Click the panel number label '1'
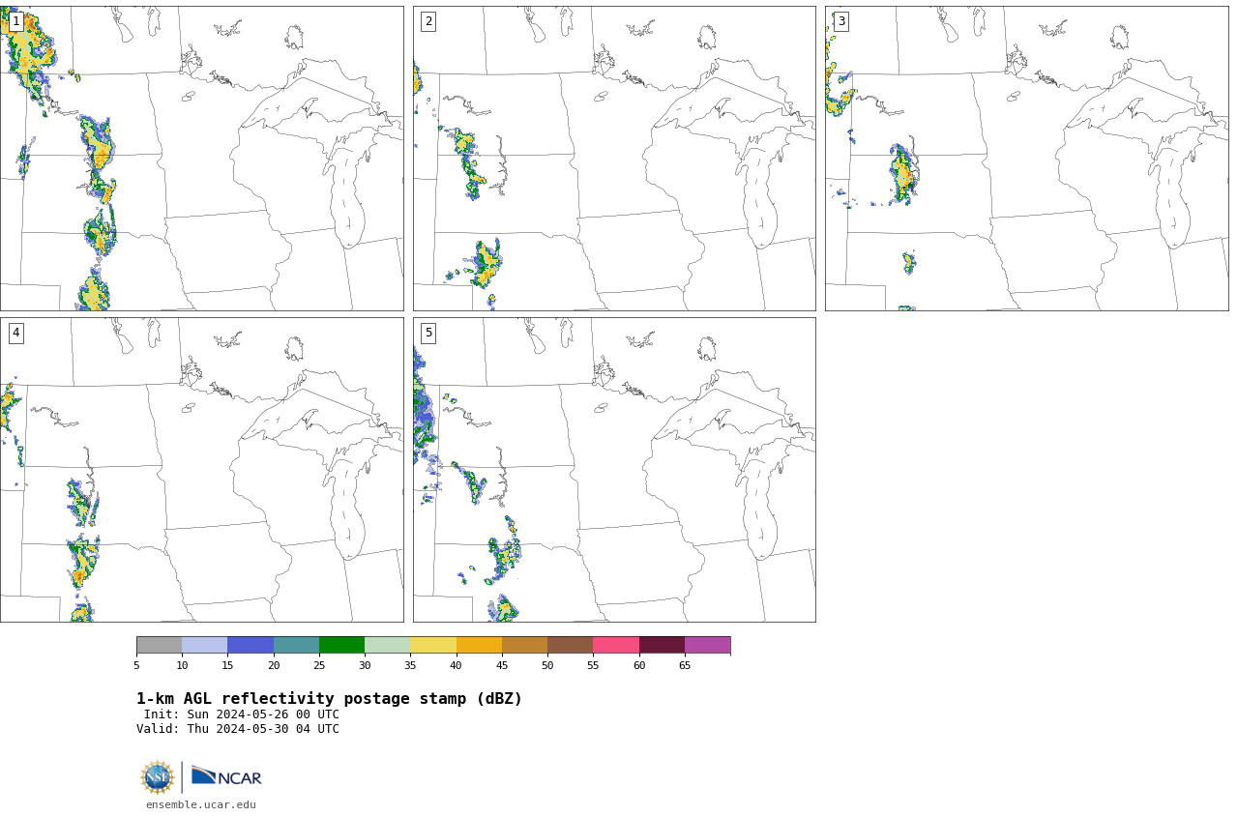1238x816 pixels. (x=16, y=21)
